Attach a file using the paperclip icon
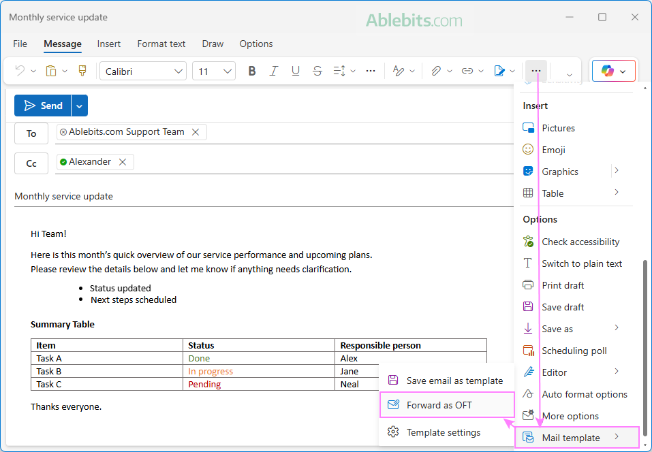Image resolution: width=652 pixels, height=452 pixels. point(435,70)
